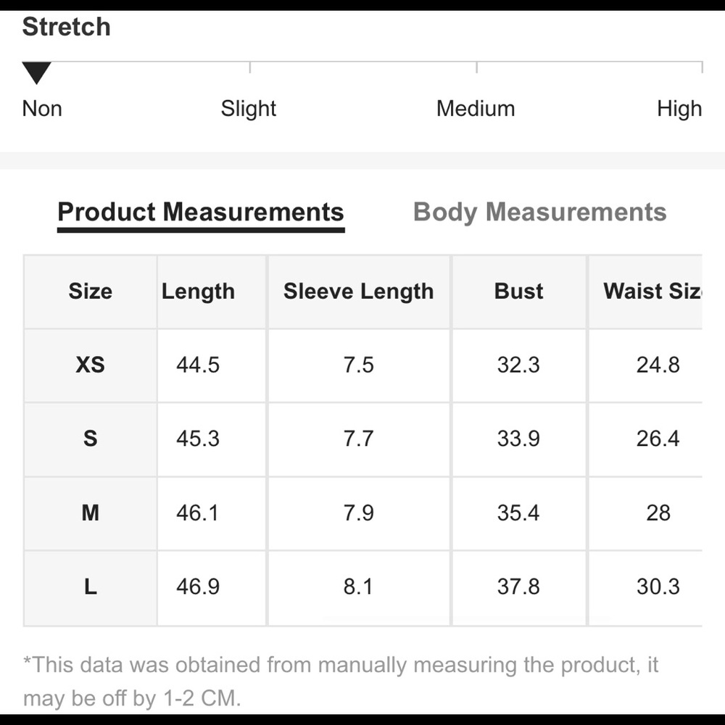Select the XS size row label
This screenshot has height=725, width=725.
tap(90, 365)
